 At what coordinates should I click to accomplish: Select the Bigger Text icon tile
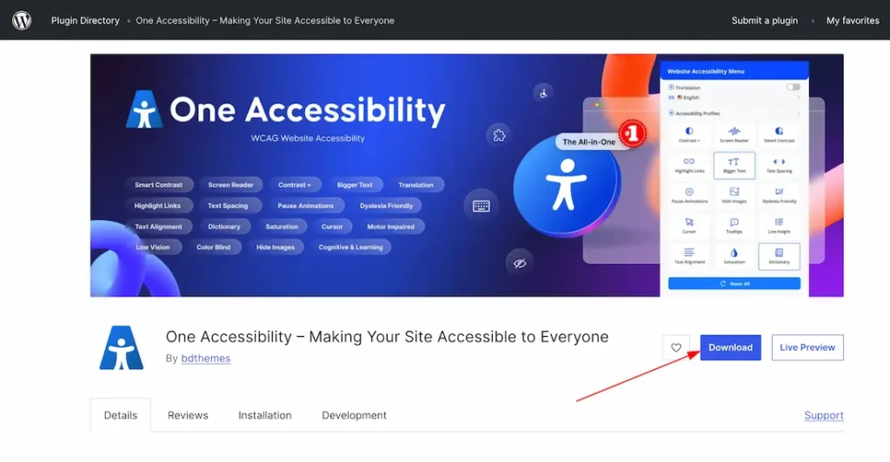tap(734, 164)
